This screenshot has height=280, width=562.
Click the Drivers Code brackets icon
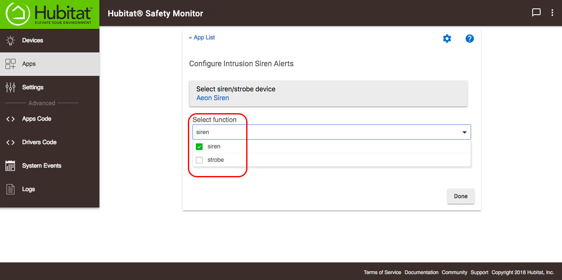[10, 142]
